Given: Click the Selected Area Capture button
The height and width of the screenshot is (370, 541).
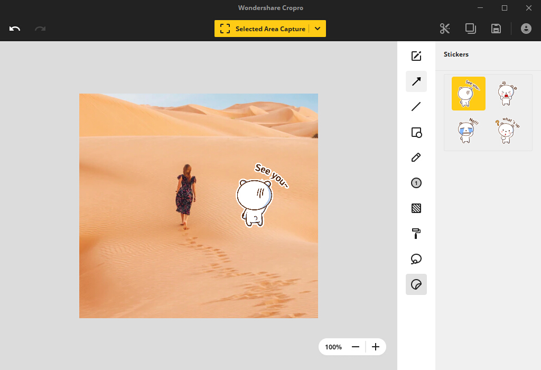Looking at the screenshot, I should [x=263, y=29].
